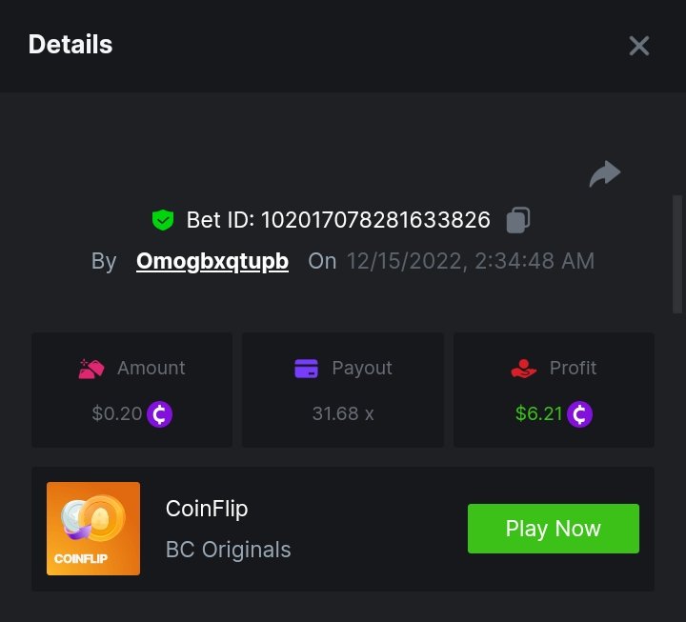686x622 pixels.
Task: Click the currency coin icon beside $0.20
Action: [160, 414]
